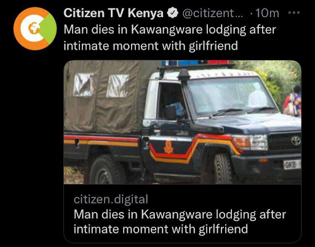Click the green segment of the Citizen logo
Viewport: 315px width, 247px height.
[48, 29]
